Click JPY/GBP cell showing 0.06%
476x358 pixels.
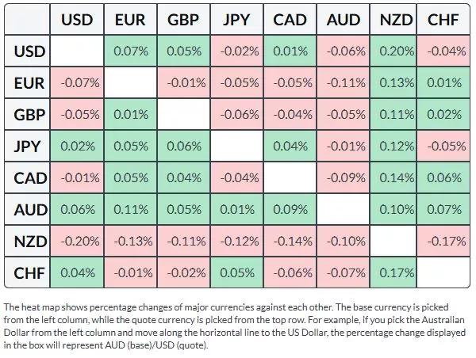coord(183,147)
